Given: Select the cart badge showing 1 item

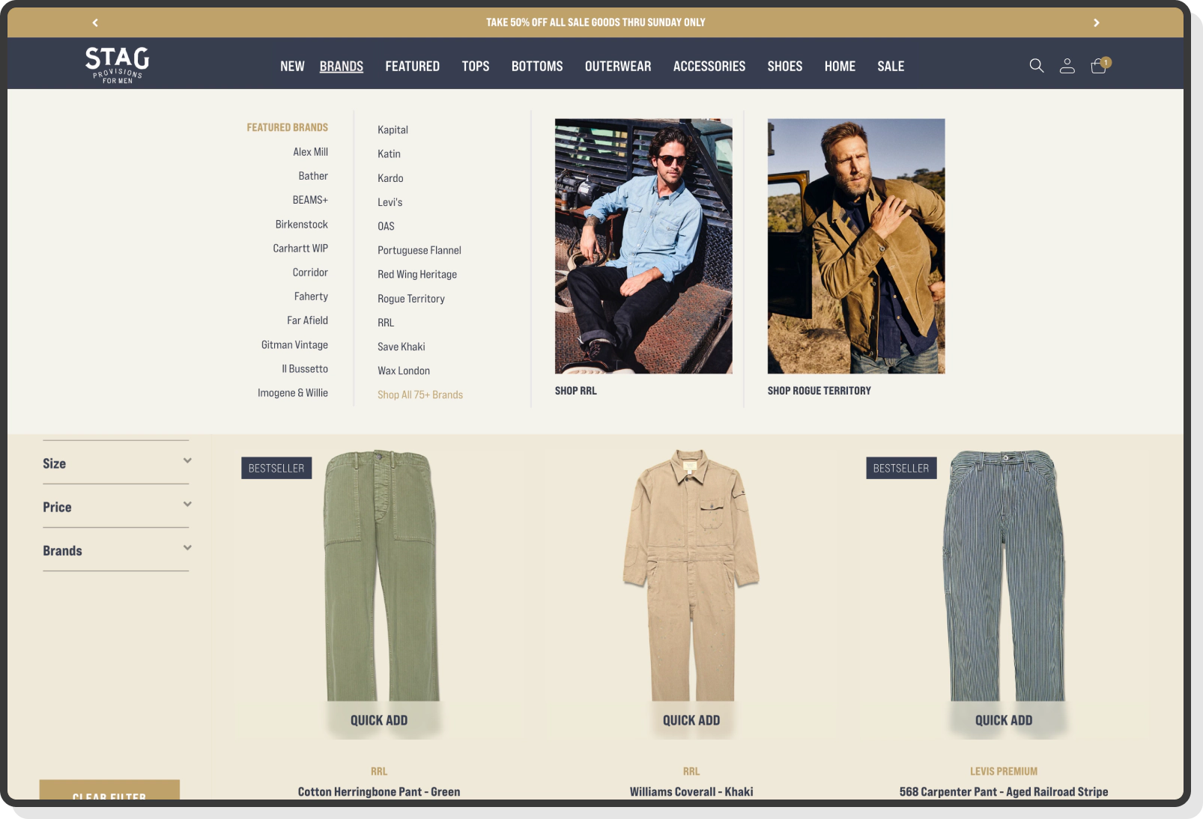Looking at the screenshot, I should (1106, 63).
